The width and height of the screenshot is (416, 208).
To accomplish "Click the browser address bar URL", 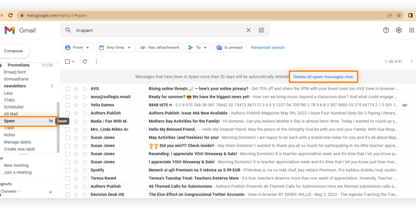I will [57, 15].
